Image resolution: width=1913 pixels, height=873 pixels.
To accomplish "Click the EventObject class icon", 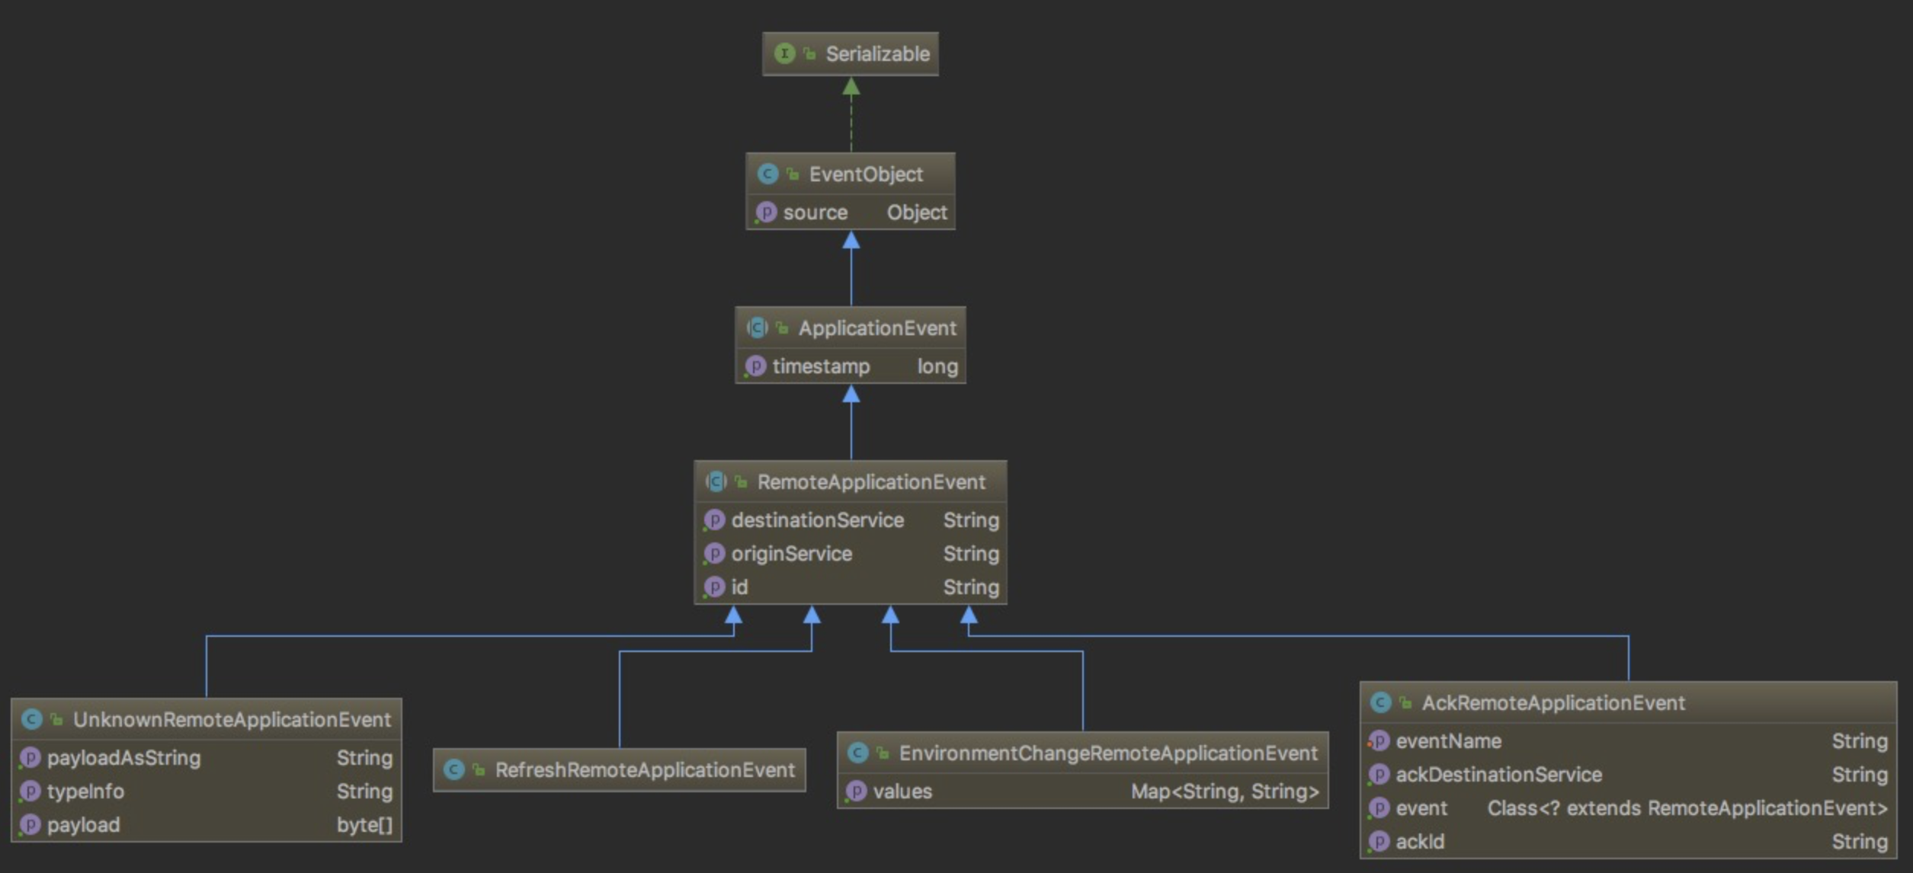I will tap(767, 174).
